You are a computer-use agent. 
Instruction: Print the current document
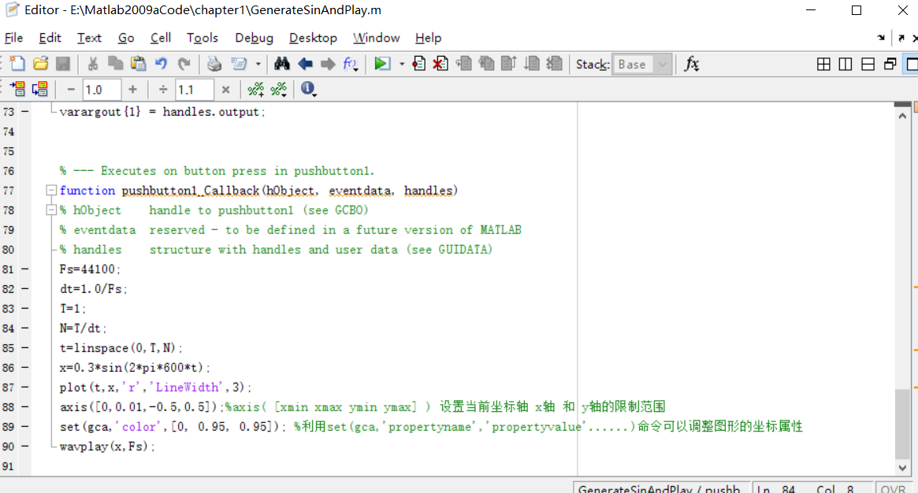click(x=214, y=64)
